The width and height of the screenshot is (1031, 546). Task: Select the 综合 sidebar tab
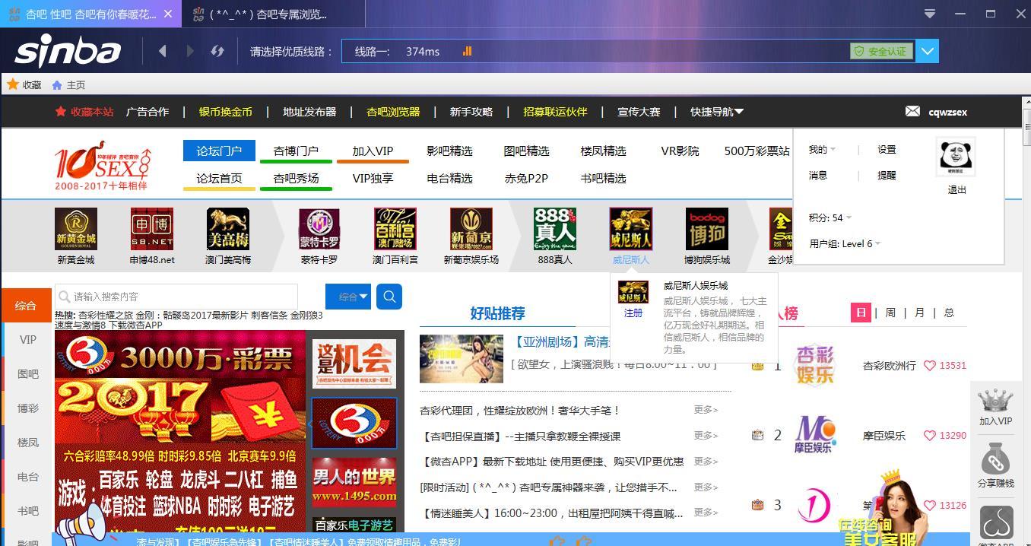pyautogui.click(x=26, y=306)
